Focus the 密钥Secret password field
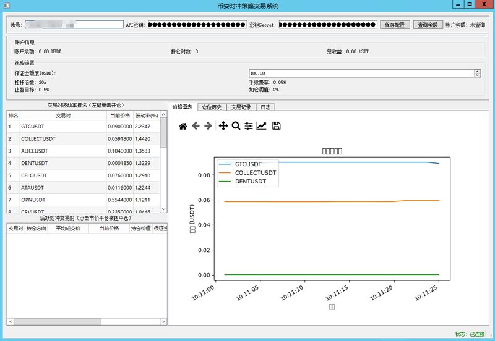Viewport: 495px width, 341px height. pos(327,25)
